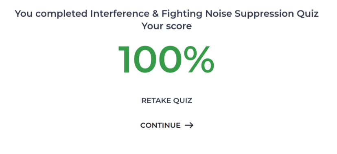Click the word 'Quiz' ending the heading
Viewport: 337px width, 154px height.
click(308, 14)
